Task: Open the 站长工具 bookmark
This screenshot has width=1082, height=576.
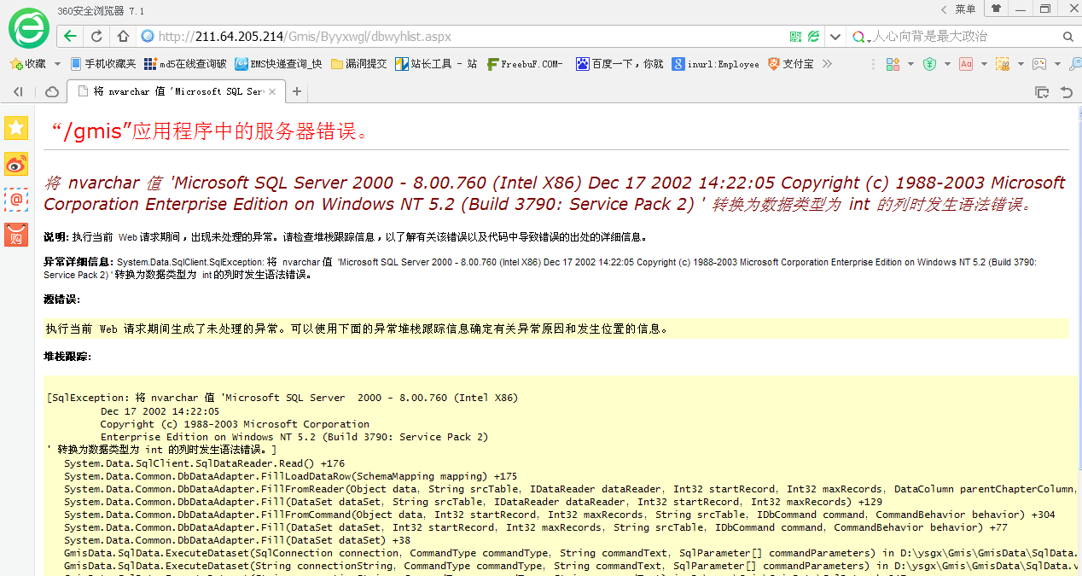Action: tap(436, 64)
